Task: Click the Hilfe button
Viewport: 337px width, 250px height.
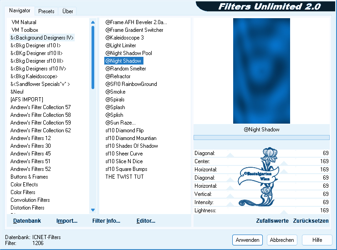Action: pos(317,240)
